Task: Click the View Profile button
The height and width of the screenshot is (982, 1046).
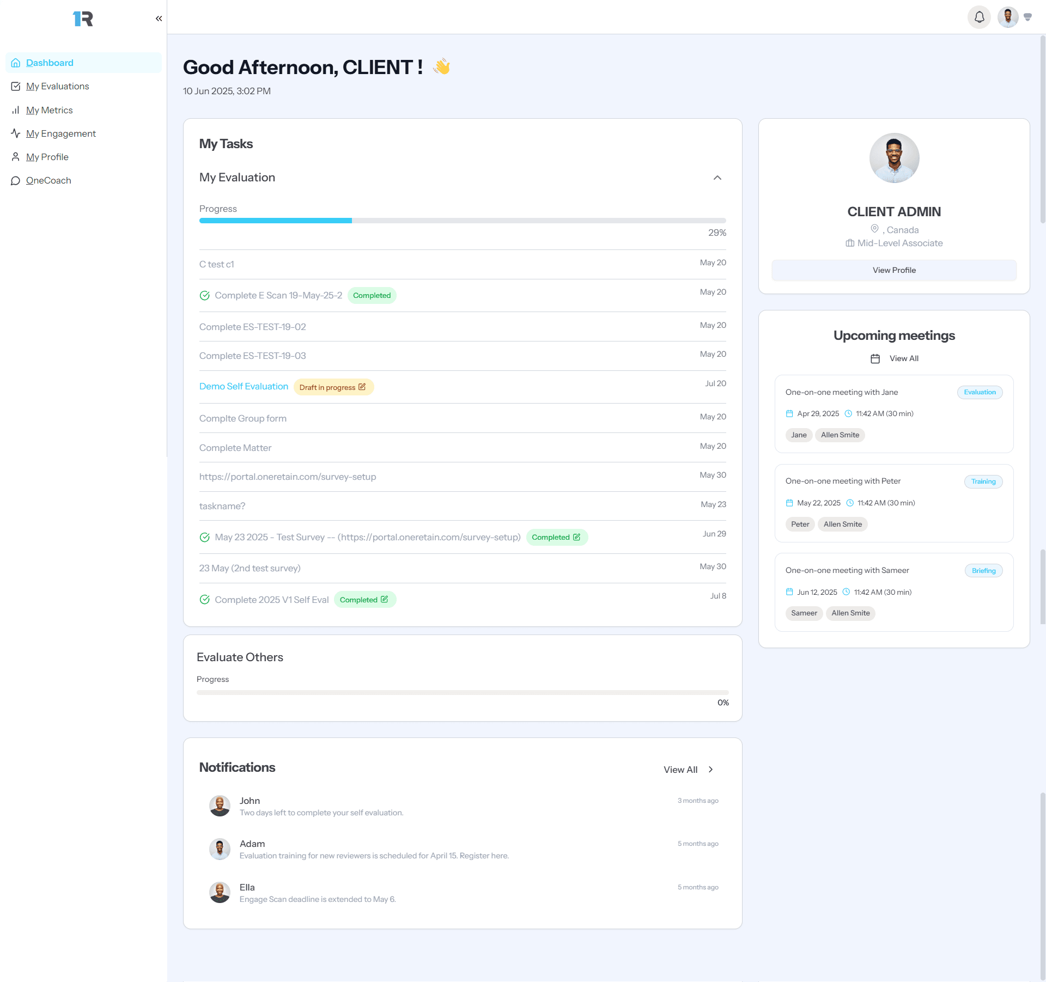Action: coord(894,270)
